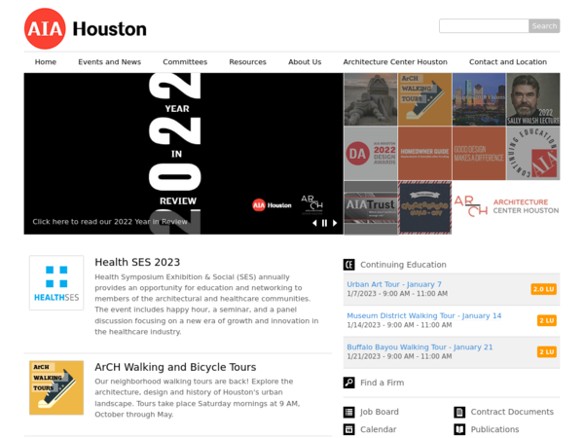This screenshot has height=438, width=584.
Task: Open the Gingerbread Build-Off tile
Action: coord(424,208)
